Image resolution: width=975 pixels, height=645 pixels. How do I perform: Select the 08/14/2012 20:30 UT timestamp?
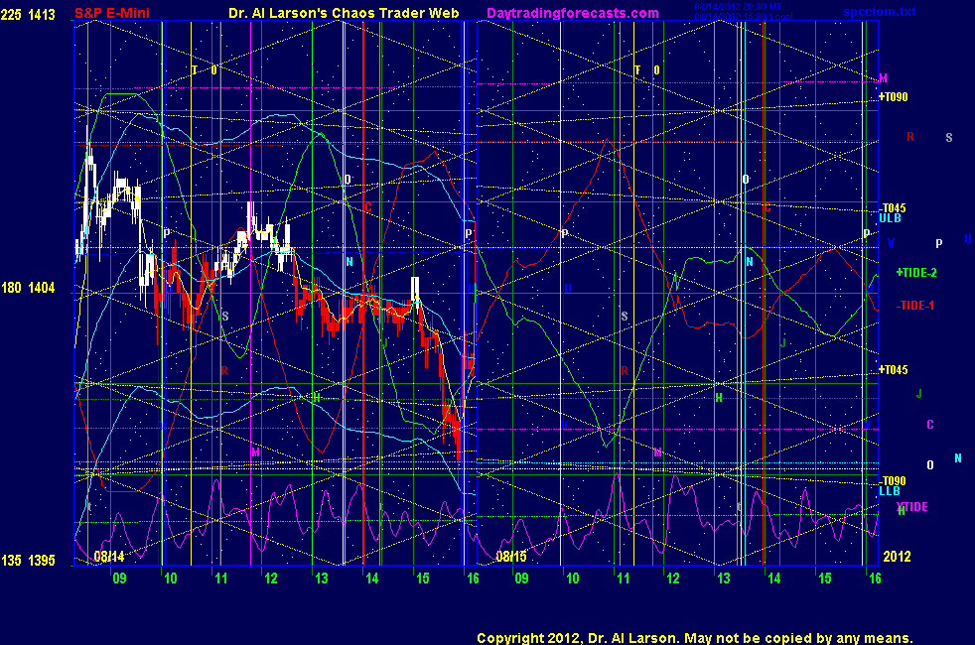point(738,7)
